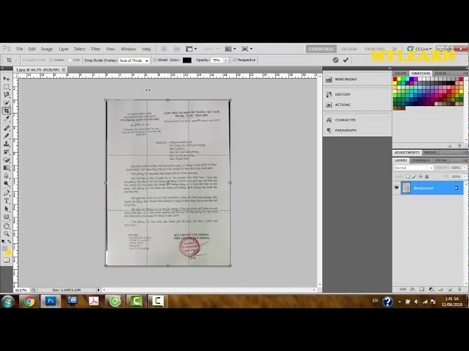Open the Crop Guide Overlay dropdown
Screen dimensions: 469x351
pos(134,60)
